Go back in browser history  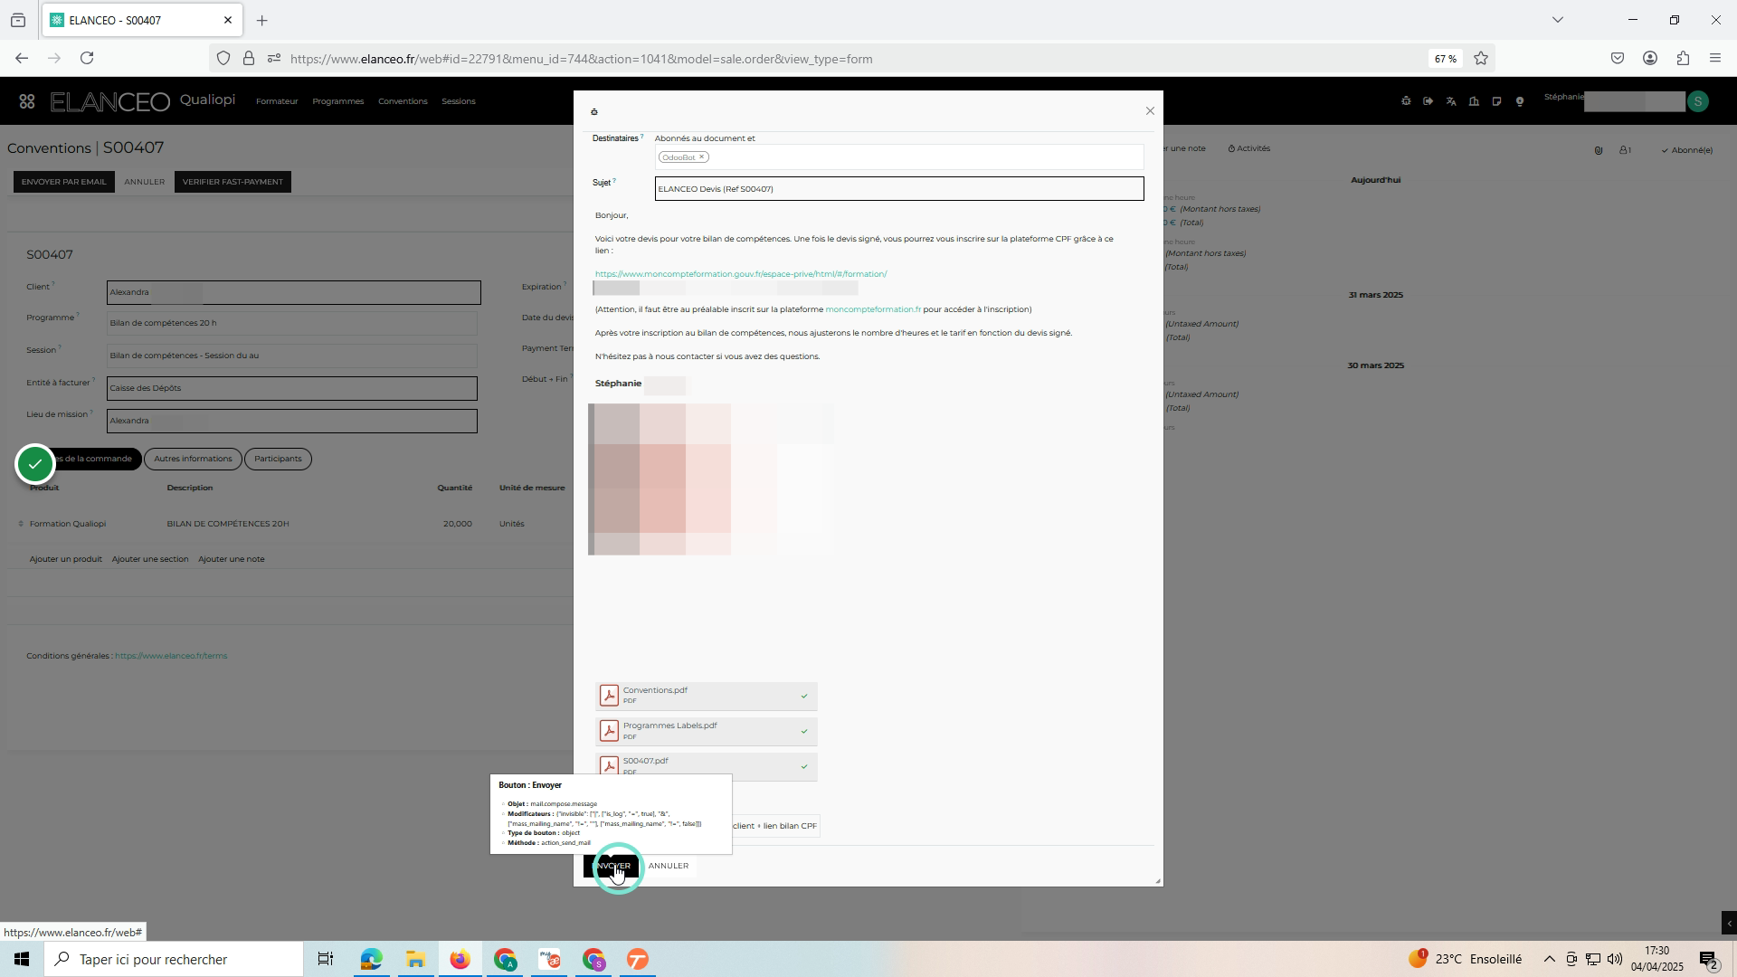pyautogui.click(x=22, y=59)
